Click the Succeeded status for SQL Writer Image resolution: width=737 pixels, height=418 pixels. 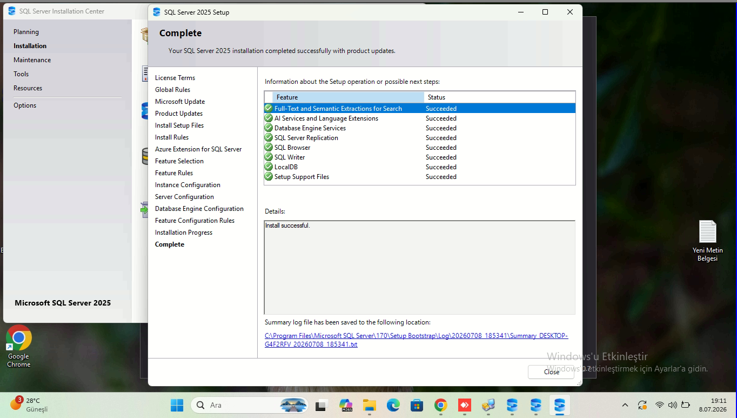point(441,157)
